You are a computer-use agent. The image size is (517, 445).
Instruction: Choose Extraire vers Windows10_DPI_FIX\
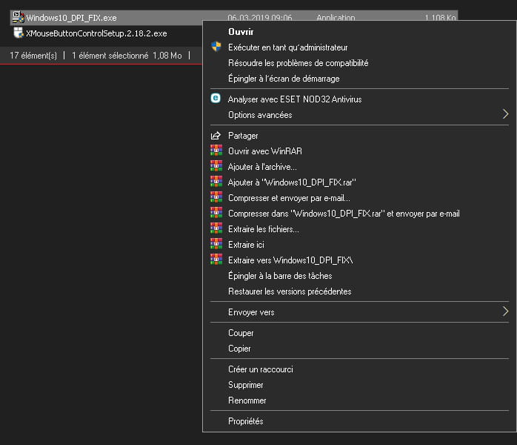(359, 260)
